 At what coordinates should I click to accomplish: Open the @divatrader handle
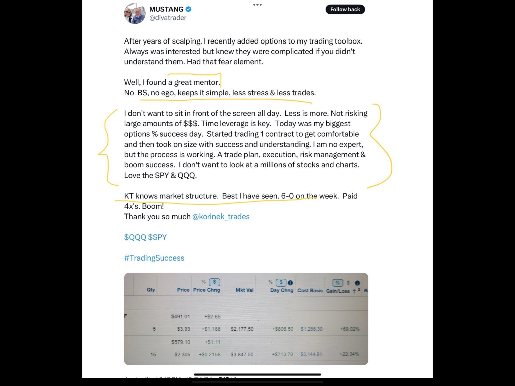[x=168, y=18]
